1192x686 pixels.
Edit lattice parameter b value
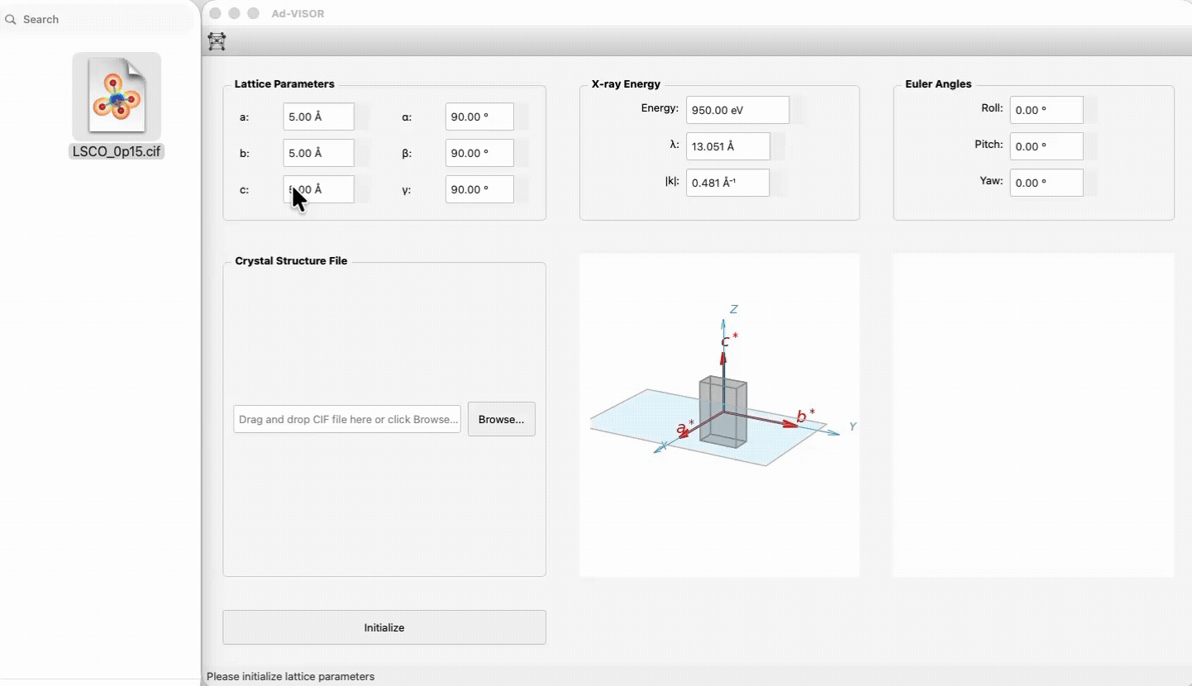click(x=318, y=153)
